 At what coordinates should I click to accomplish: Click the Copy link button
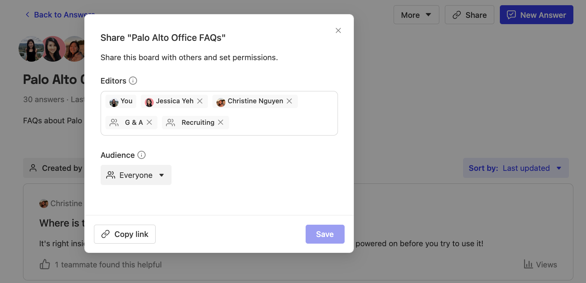click(125, 234)
